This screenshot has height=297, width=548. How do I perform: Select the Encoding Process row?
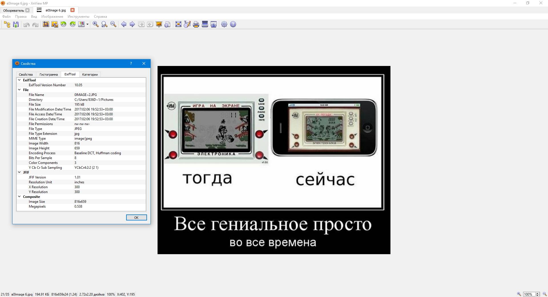point(81,153)
